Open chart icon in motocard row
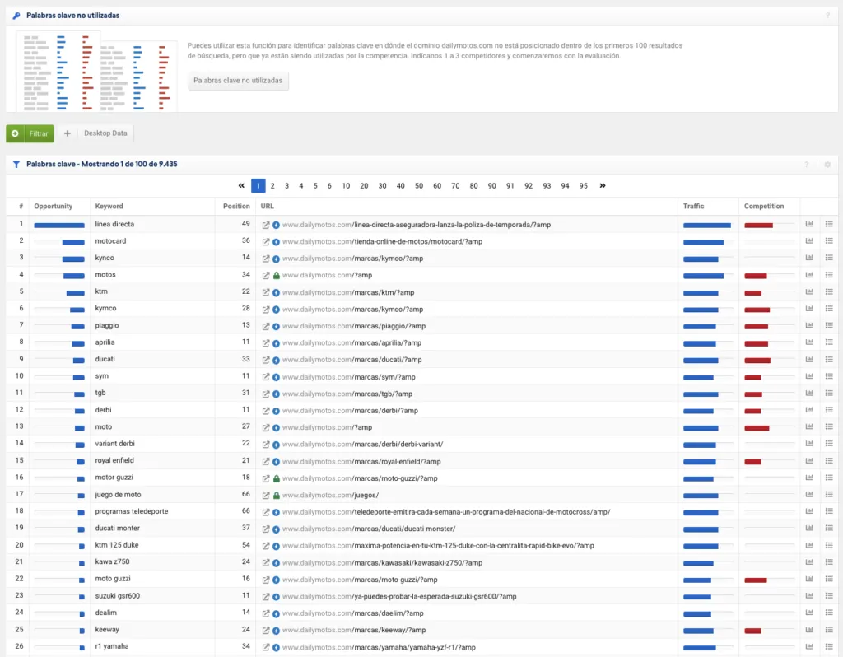 pos(809,241)
